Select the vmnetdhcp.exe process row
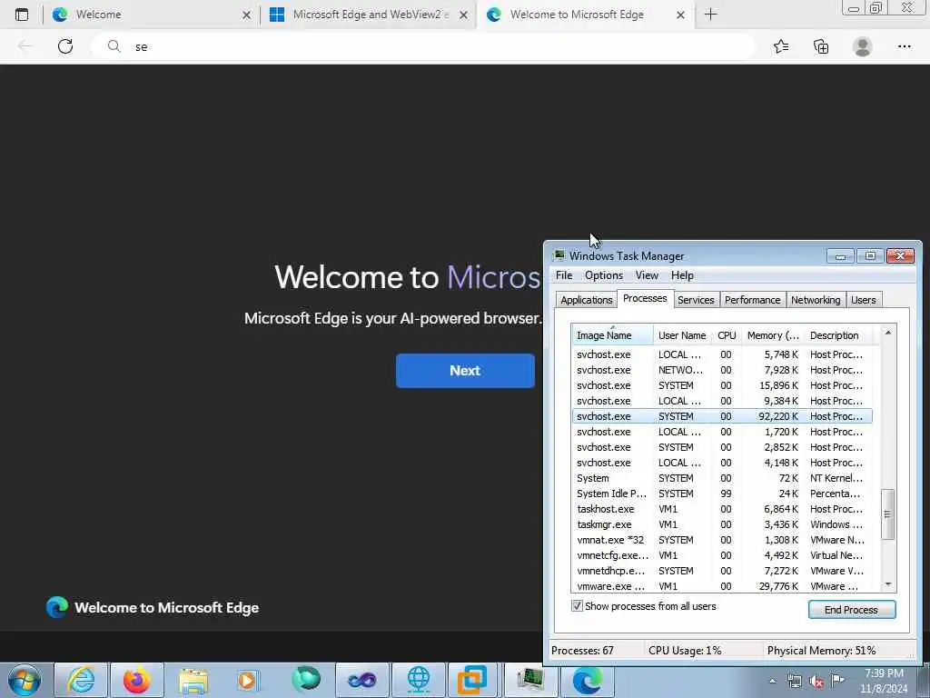Viewport: 930px width, 698px height. click(x=722, y=571)
